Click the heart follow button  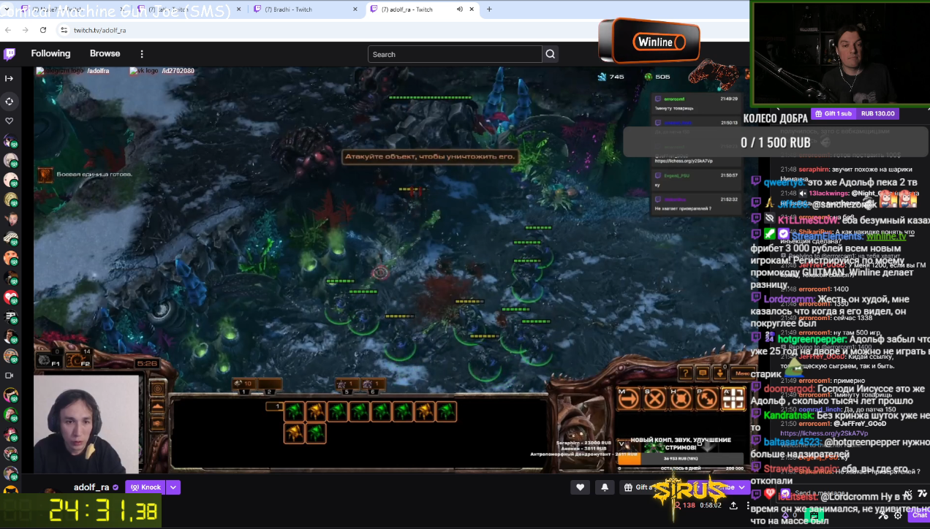[x=580, y=487]
